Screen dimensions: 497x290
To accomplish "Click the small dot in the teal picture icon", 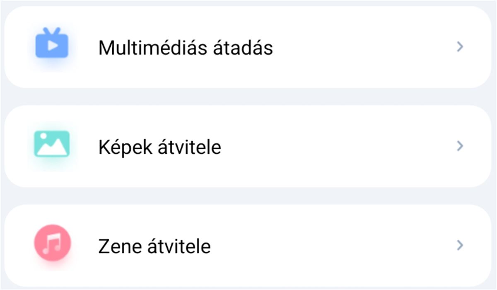I will click(x=43, y=138).
